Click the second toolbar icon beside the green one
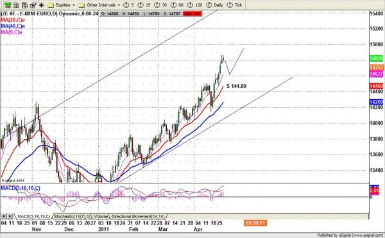This screenshot has width=385, height=238. tap(16, 5)
